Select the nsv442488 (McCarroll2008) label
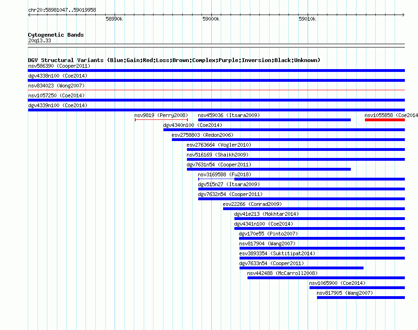The image size is (418, 330). click(x=282, y=273)
